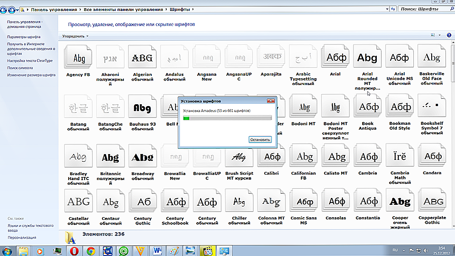Screen dimensions: 455x256
Task: Select Bookman Old Style font icon
Action: tap(400, 106)
